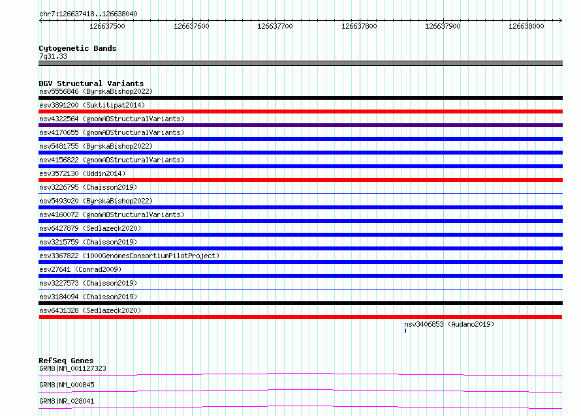Open the nsv6427879 (Sedlazeck2020) variant label

point(90,228)
